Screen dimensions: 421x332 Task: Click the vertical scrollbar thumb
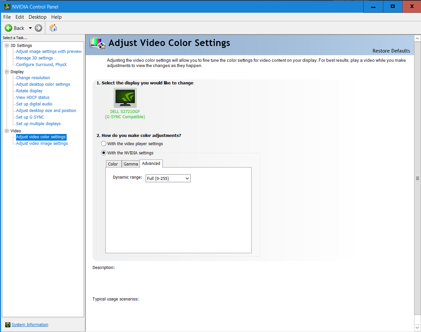coord(417,178)
